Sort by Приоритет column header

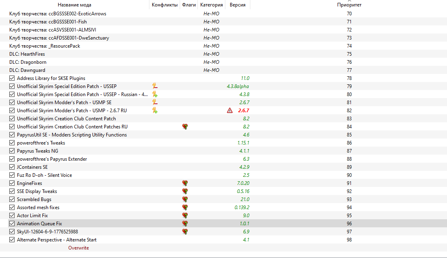point(349,5)
